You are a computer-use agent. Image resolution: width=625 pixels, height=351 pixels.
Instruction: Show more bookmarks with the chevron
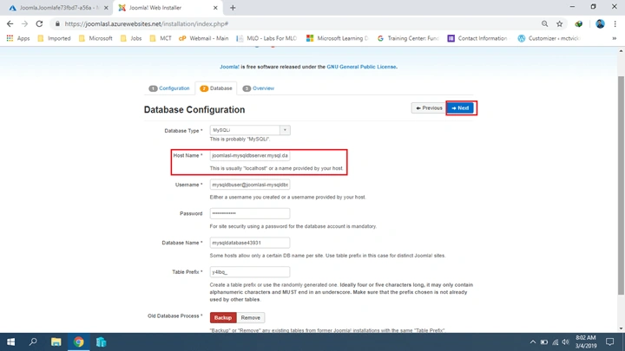(615, 38)
